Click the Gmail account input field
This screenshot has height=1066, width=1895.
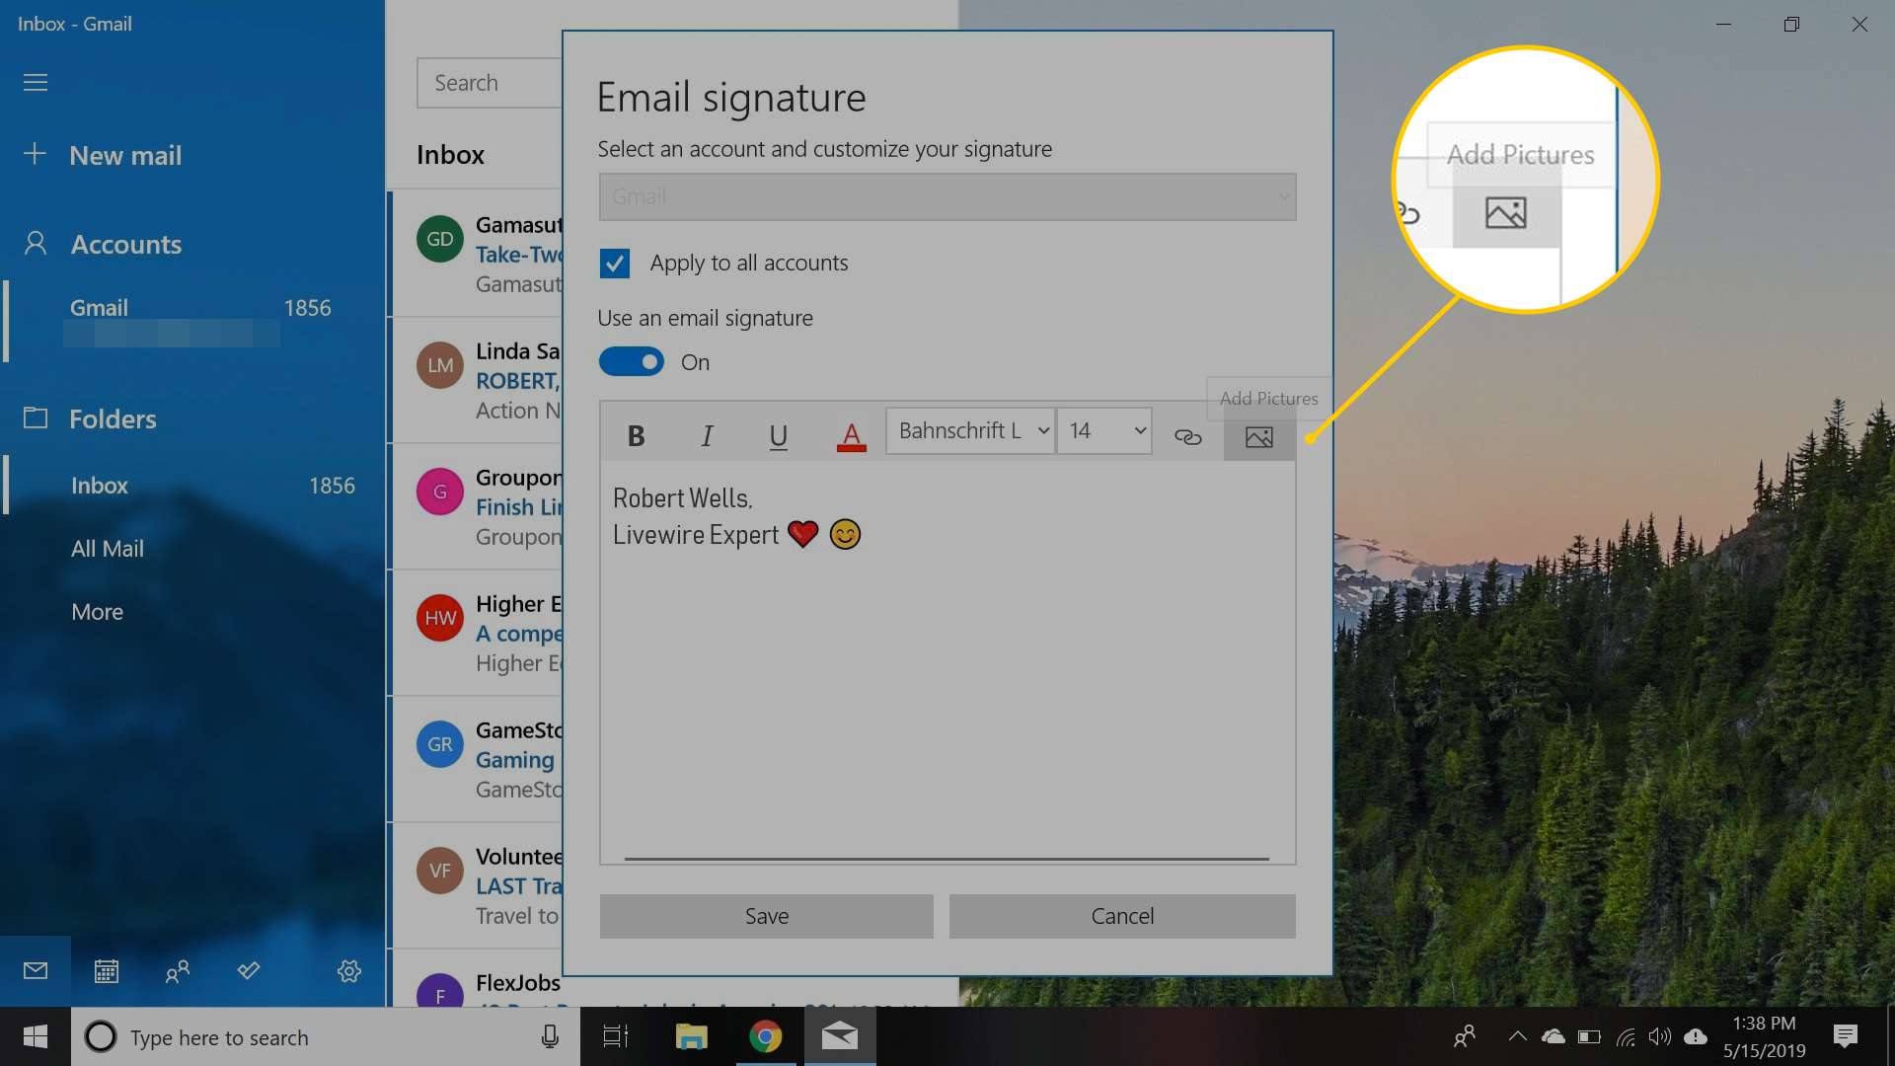(947, 195)
